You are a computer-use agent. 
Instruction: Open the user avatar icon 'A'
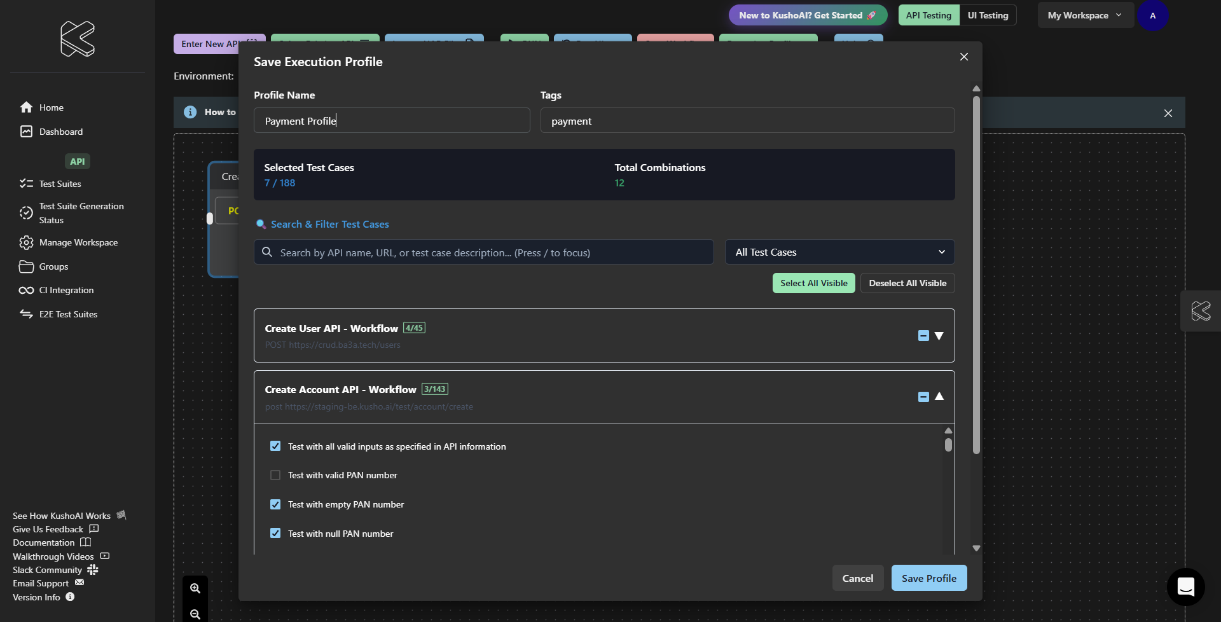(x=1152, y=16)
